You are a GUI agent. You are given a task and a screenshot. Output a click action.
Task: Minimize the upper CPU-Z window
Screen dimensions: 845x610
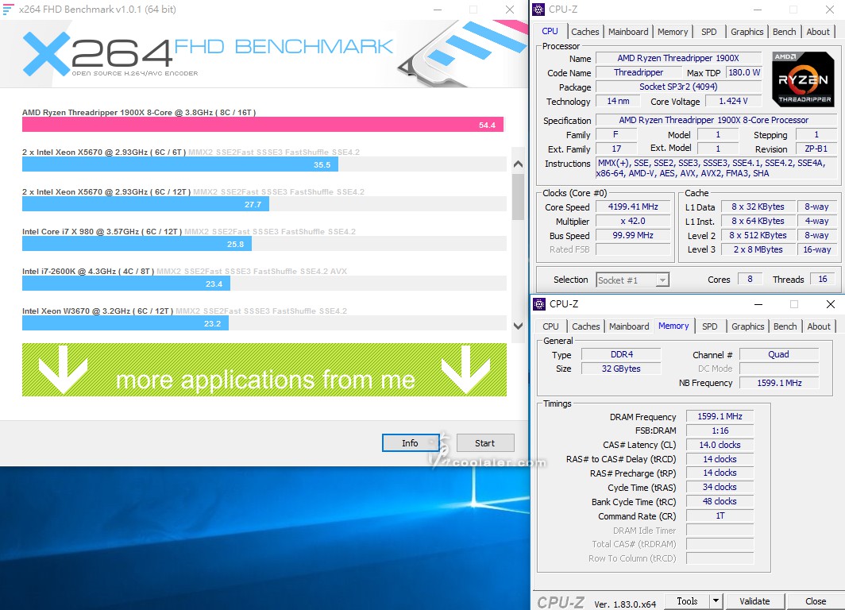coord(757,10)
